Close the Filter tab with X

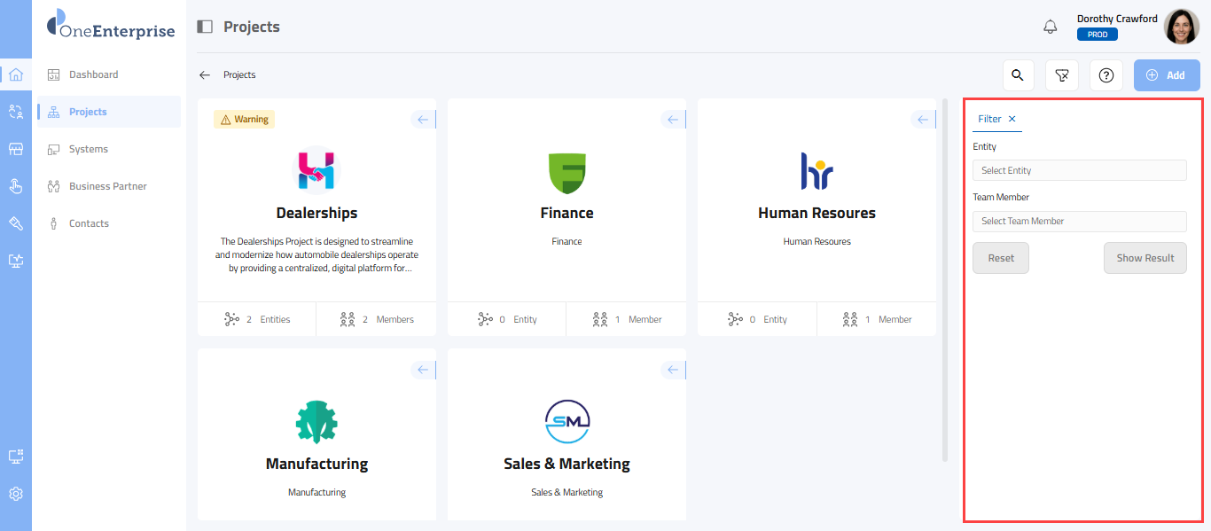click(x=1012, y=119)
